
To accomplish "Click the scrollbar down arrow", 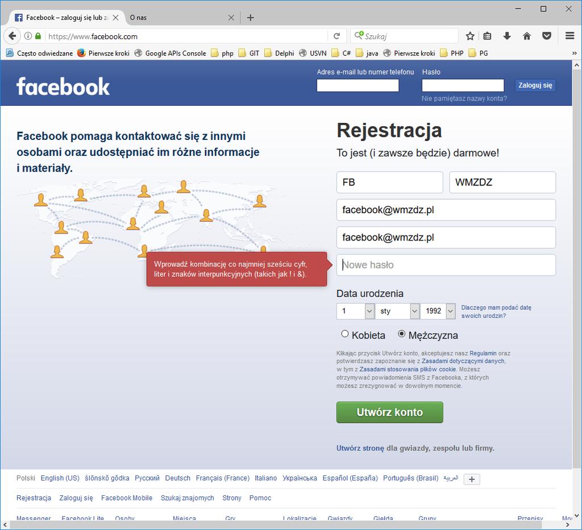I will pos(576,516).
